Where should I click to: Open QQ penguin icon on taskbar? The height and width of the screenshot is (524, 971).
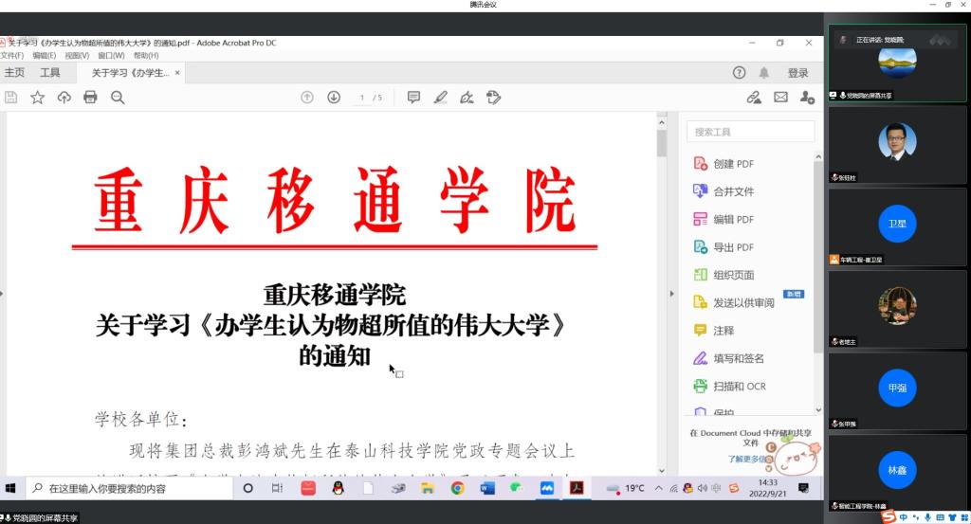[x=338, y=488]
